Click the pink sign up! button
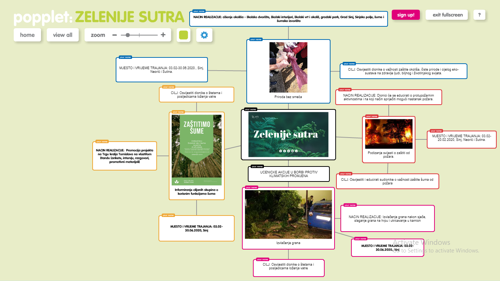The height and width of the screenshot is (281, 500). point(406,15)
